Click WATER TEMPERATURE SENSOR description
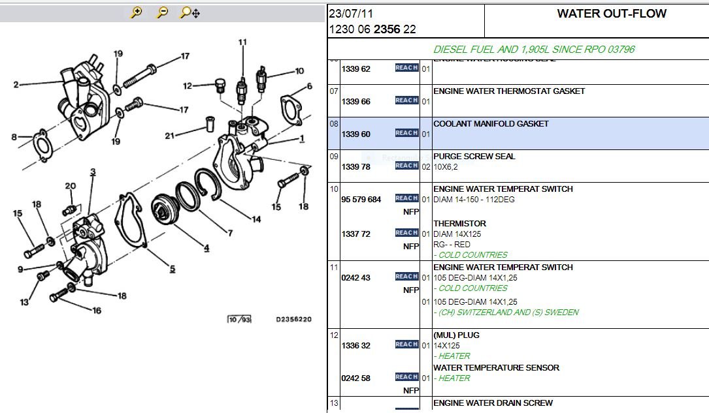Screen dimensions: 709x413 tap(497, 368)
